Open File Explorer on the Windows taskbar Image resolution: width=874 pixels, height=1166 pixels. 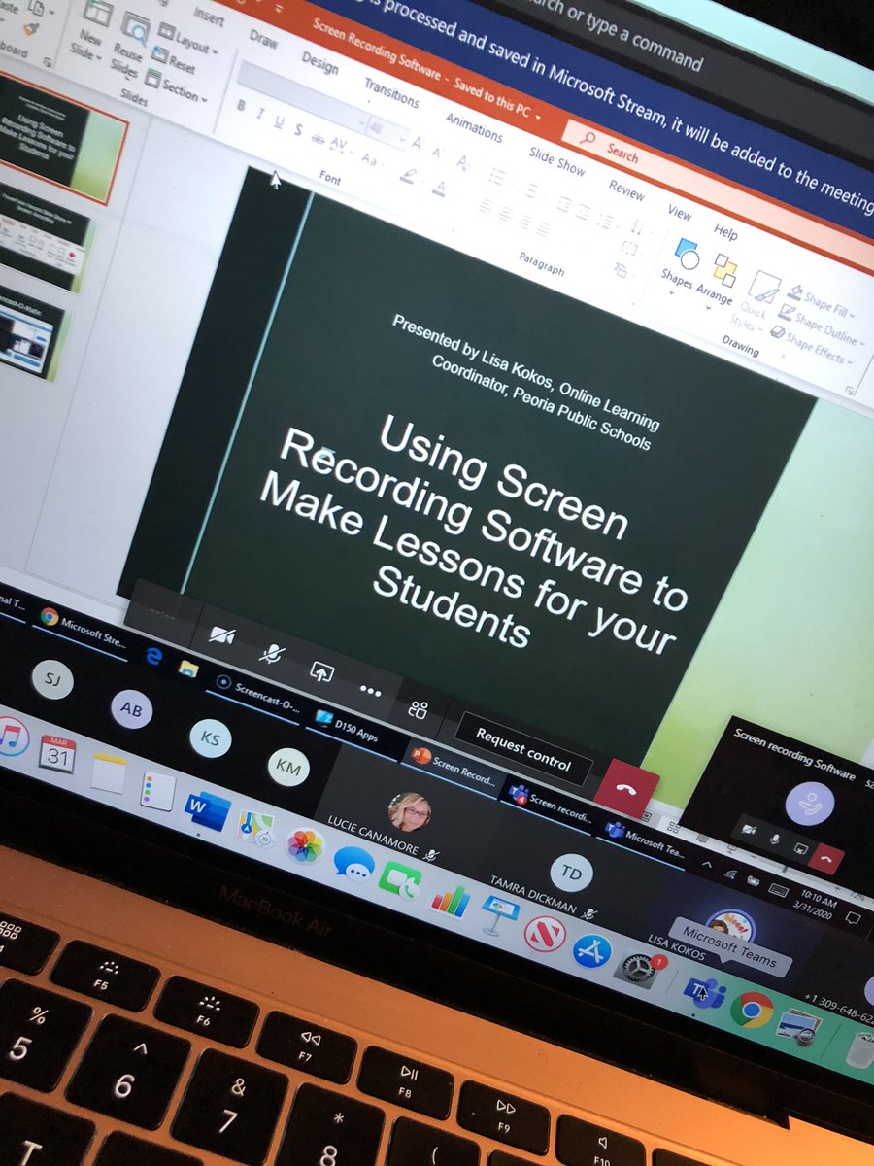pos(186,667)
